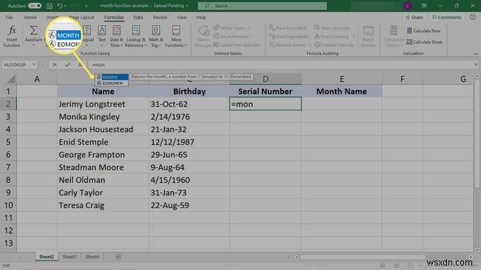Click the user account avatar
This screenshot has width=481, height=270.
(408, 6)
